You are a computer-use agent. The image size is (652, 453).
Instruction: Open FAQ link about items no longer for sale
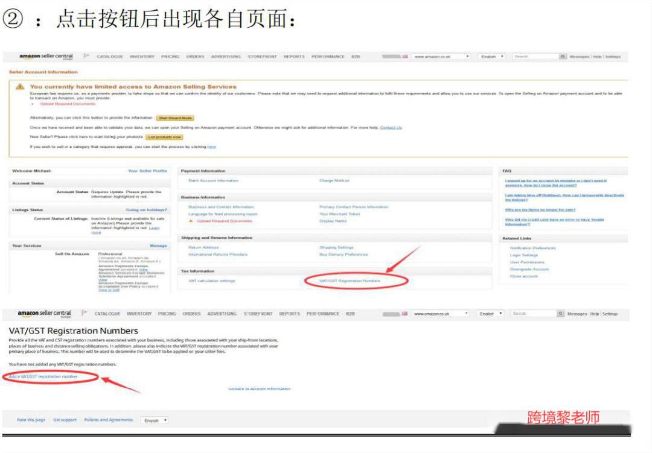tap(540, 210)
